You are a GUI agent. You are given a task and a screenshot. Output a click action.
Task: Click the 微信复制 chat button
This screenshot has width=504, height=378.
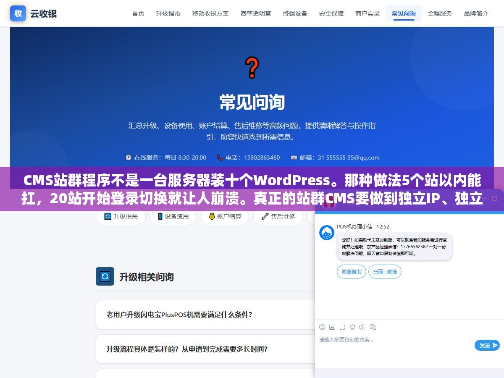pos(352,272)
